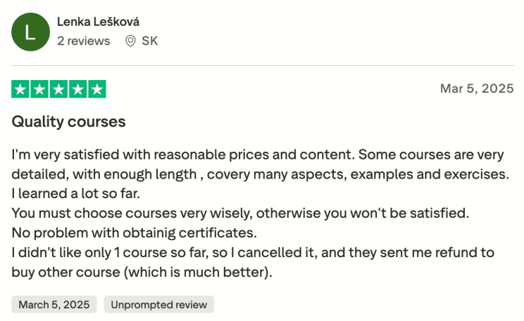524x321 pixels.
Task: Click the fourth green rating star
Action: click(x=78, y=89)
